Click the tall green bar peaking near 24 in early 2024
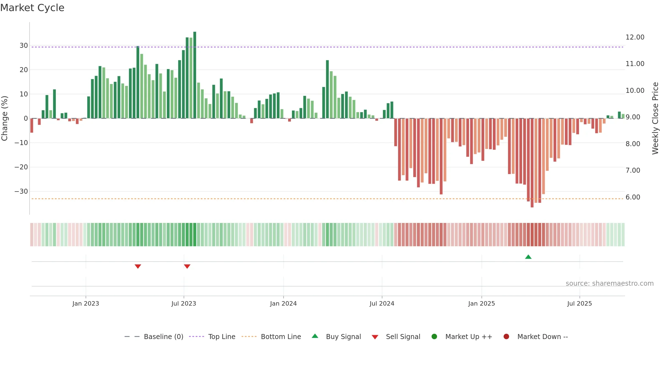The image size is (663, 373). point(327,89)
